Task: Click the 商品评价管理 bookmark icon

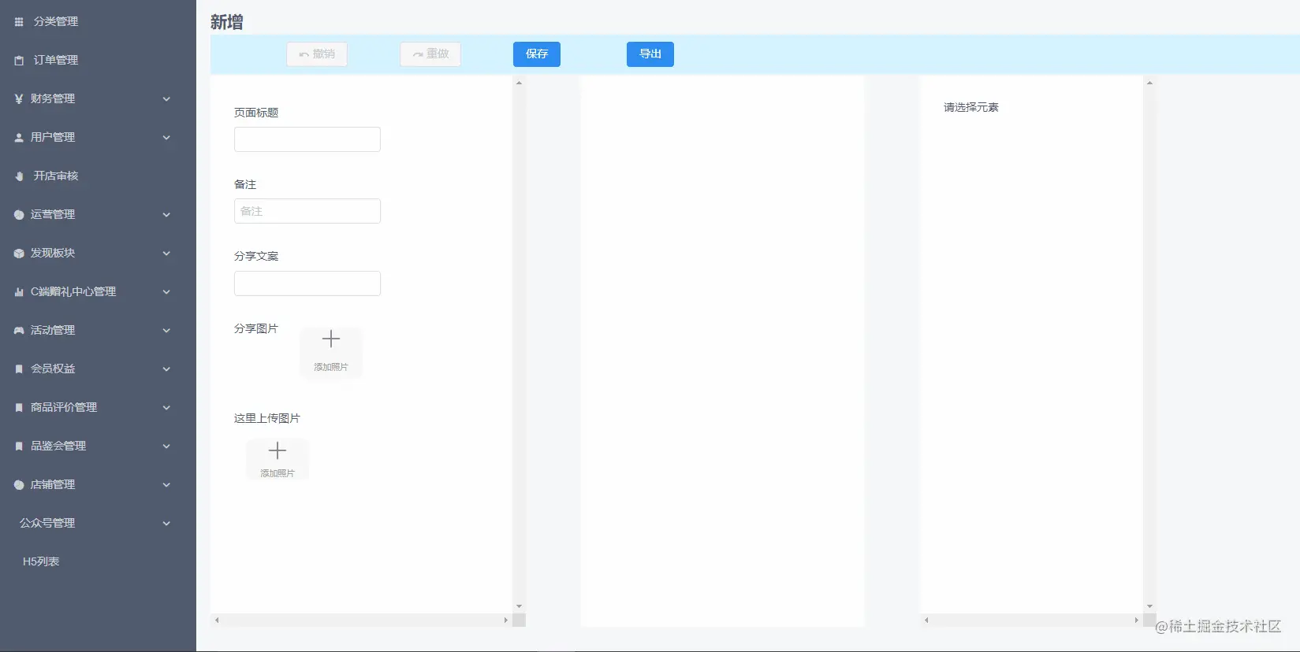Action: (19, 408)
